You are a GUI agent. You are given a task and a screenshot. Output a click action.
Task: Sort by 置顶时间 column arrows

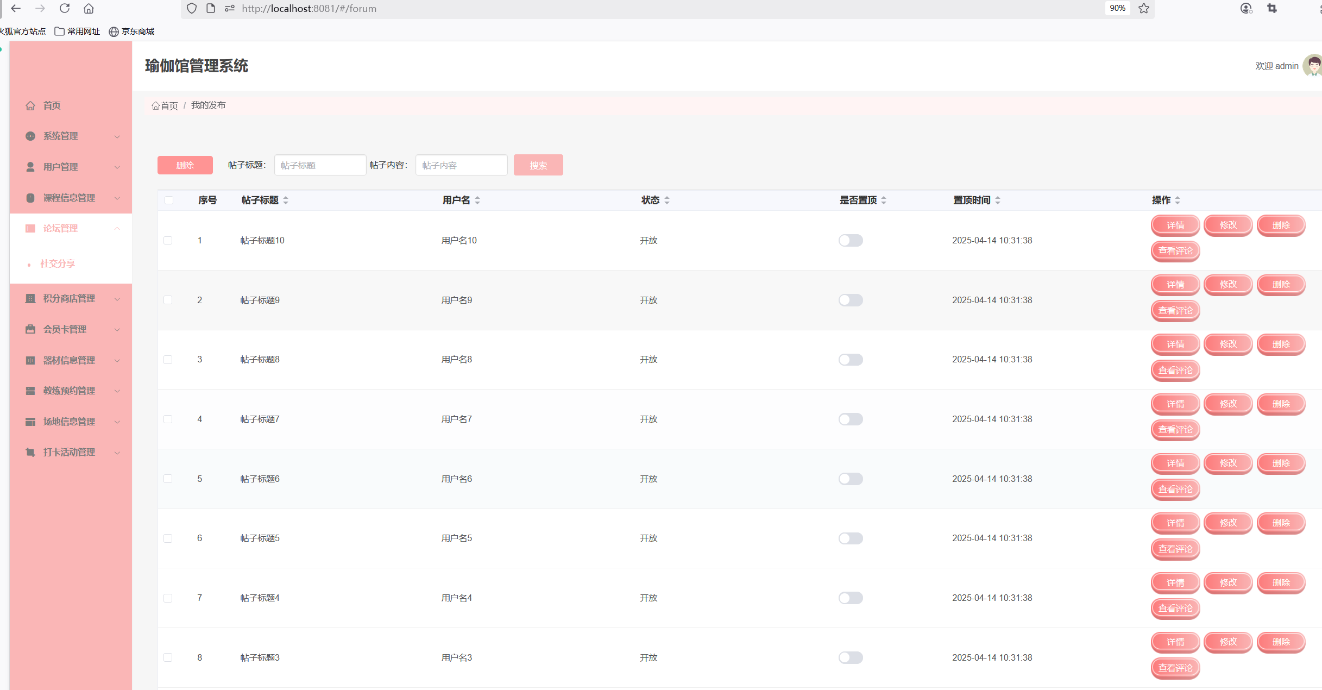pos(998,200)
